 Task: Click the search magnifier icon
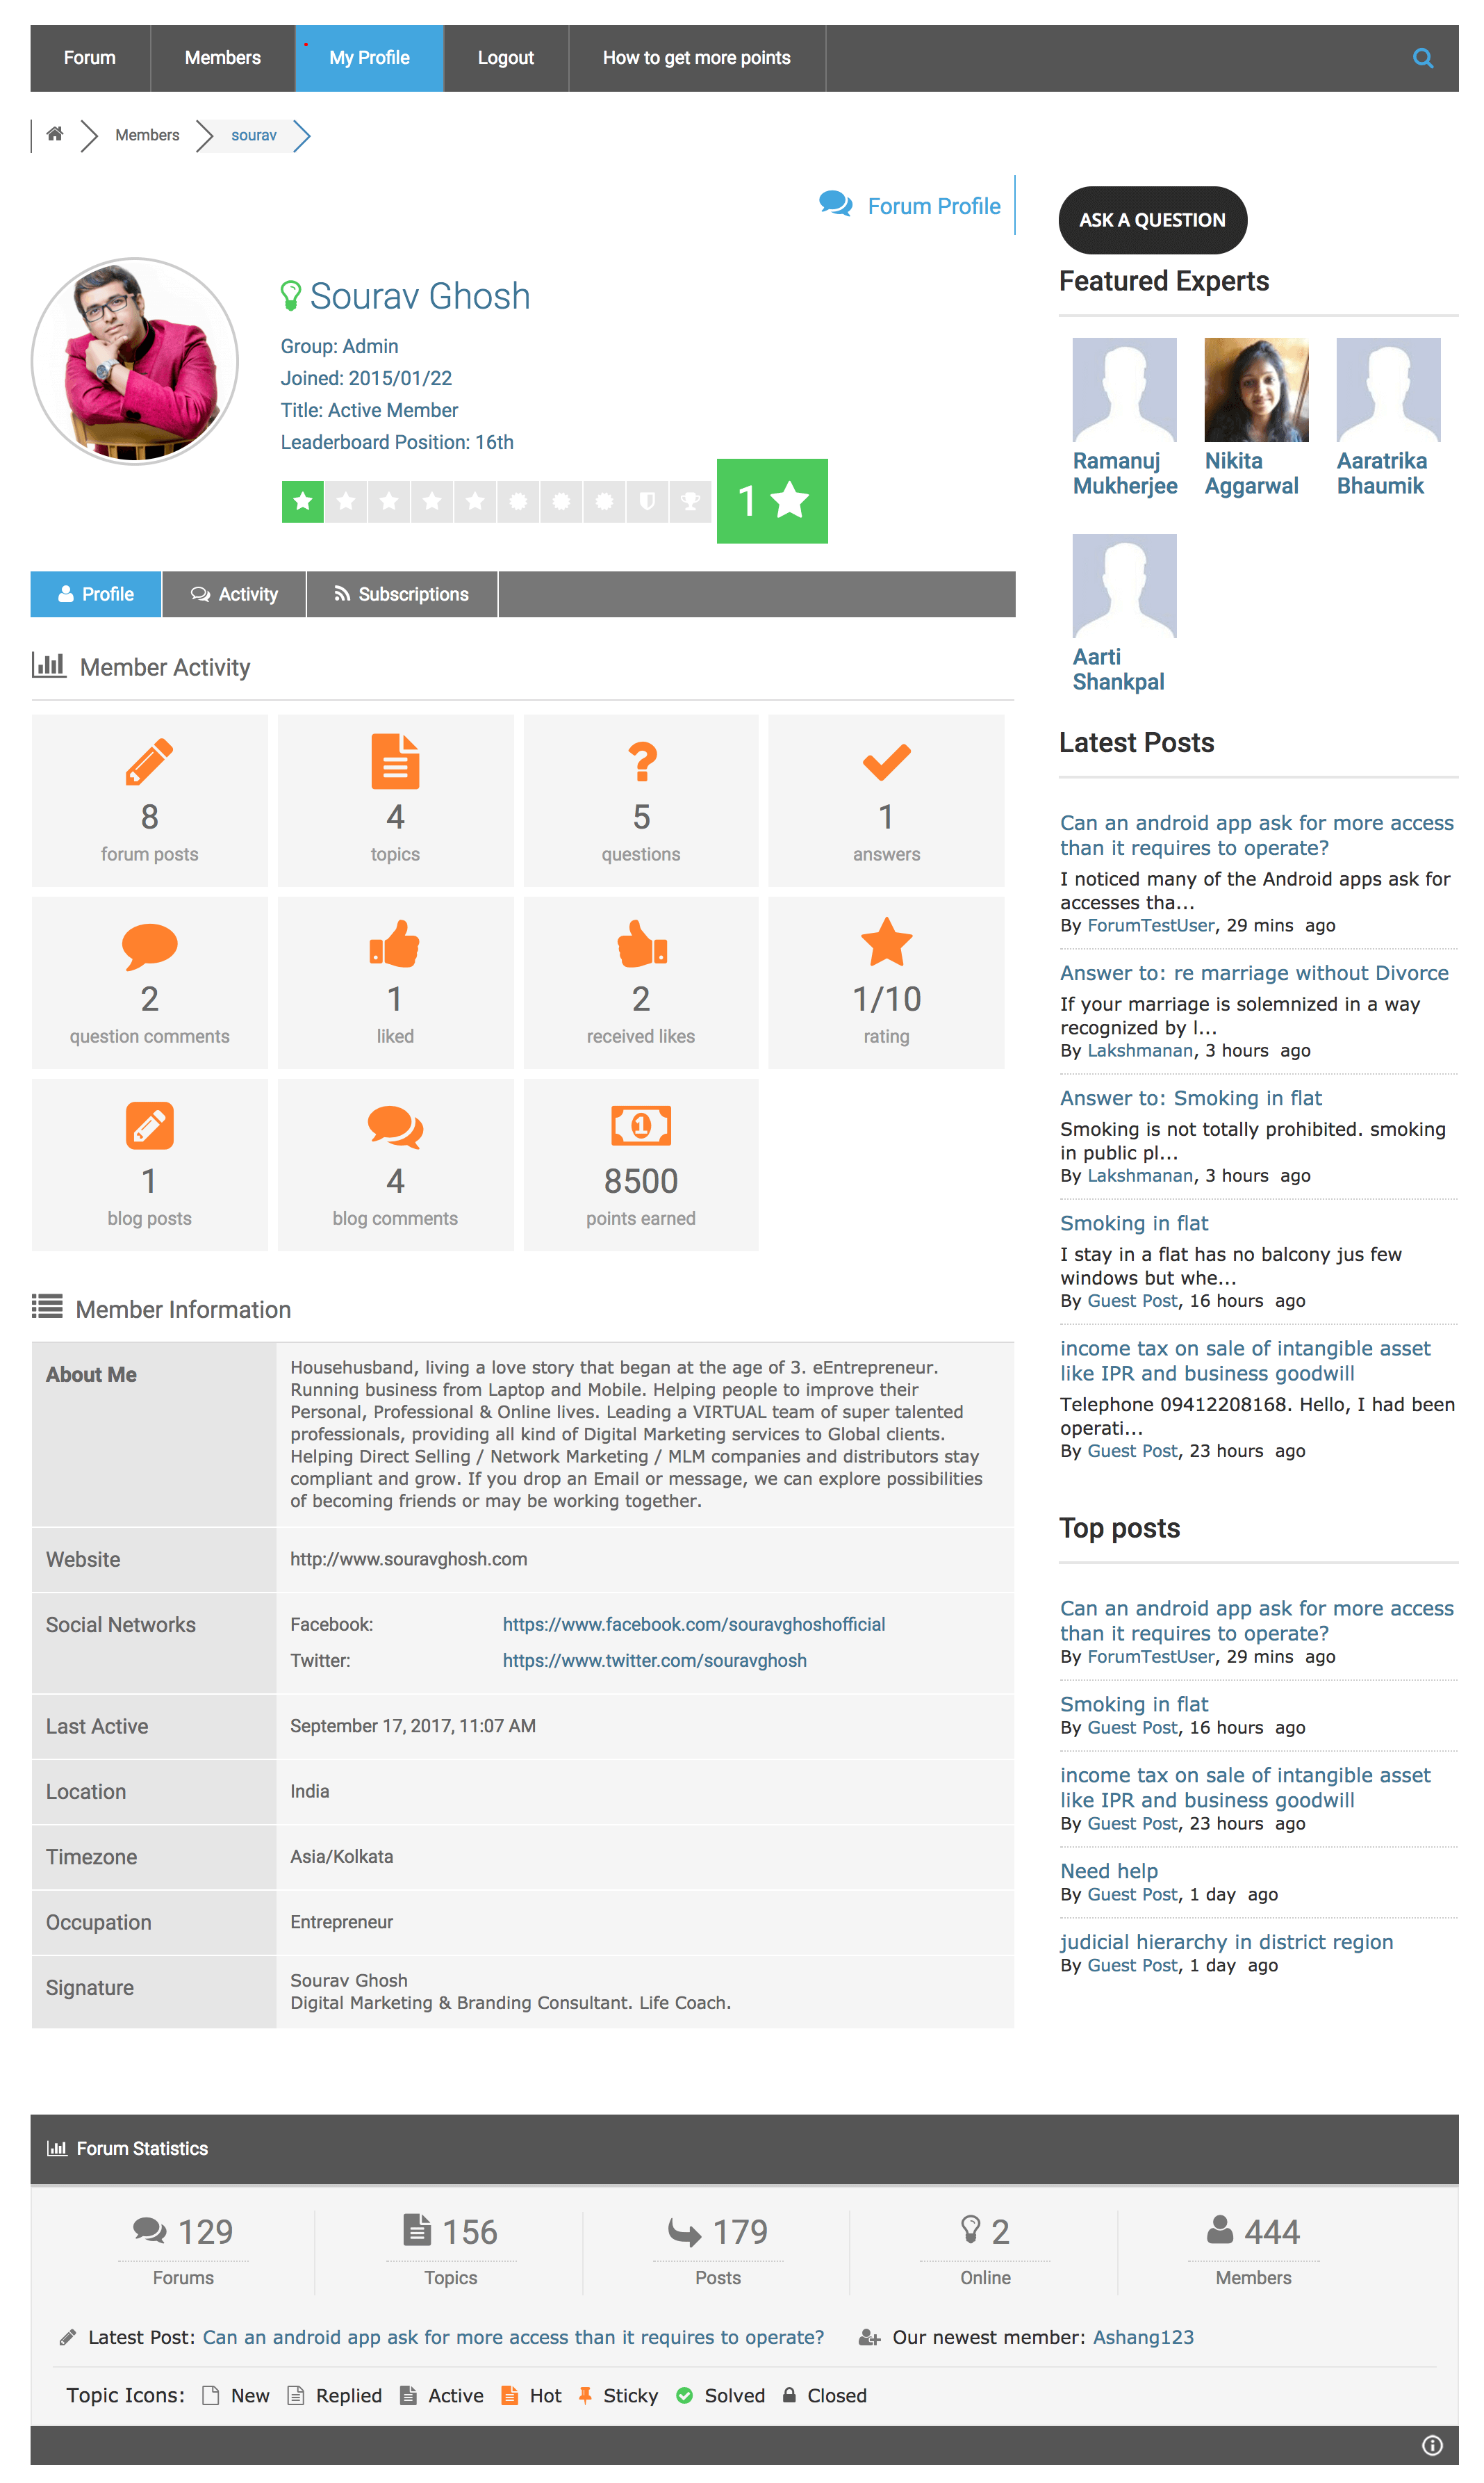1422,58
